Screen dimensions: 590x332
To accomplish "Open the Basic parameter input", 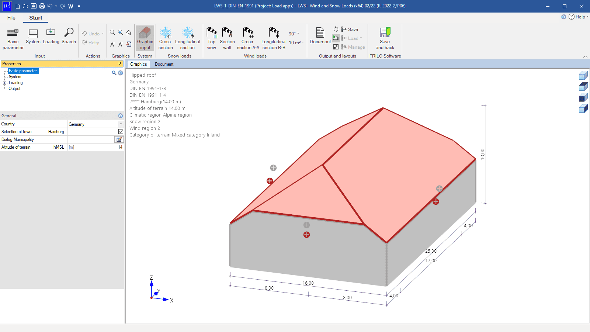I will pos(13,38).
